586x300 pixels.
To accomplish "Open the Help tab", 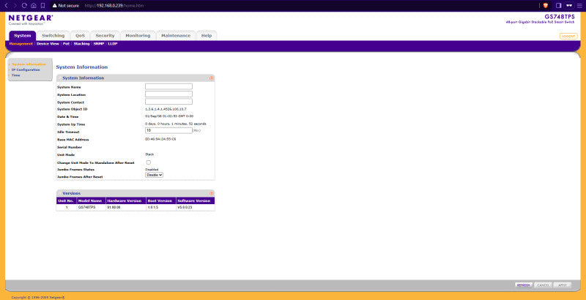I will pyautogui.click(x=207, y=36).
